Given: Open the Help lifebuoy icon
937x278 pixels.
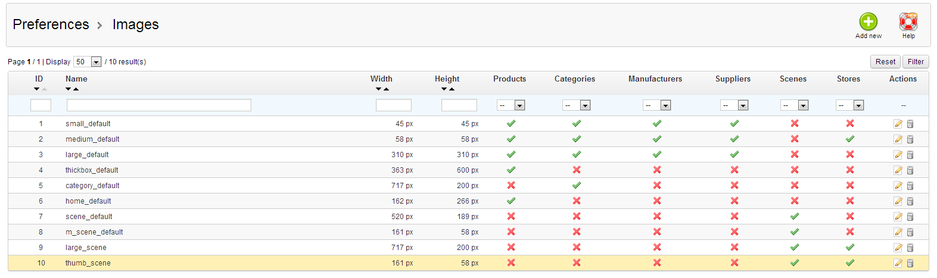Looking at the screenshot, I should coord(908,22).
